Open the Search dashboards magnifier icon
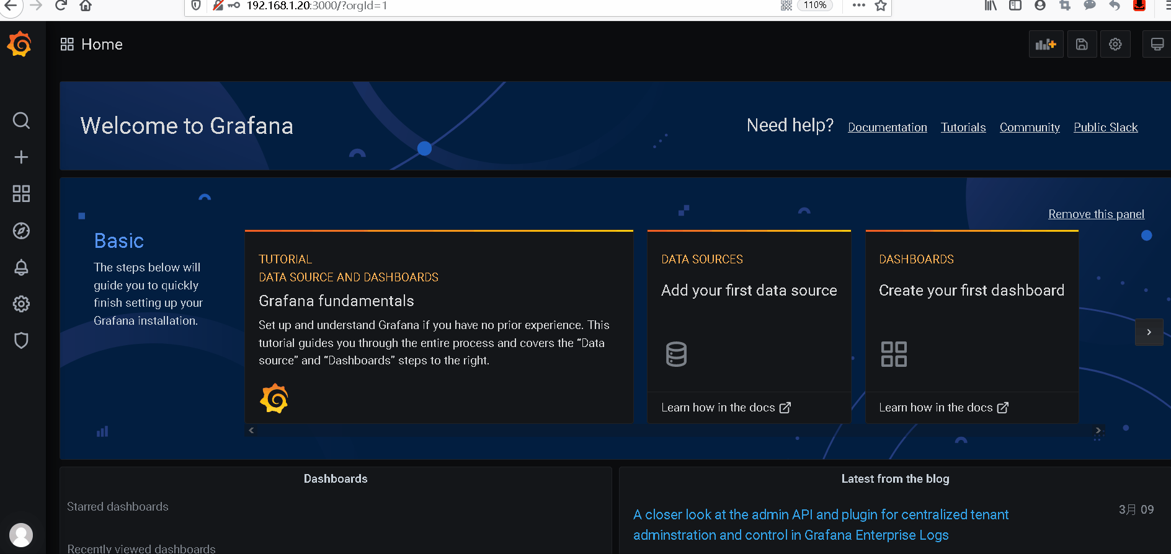This screenshot has width=1171, height=554. (x=21, y=120)
